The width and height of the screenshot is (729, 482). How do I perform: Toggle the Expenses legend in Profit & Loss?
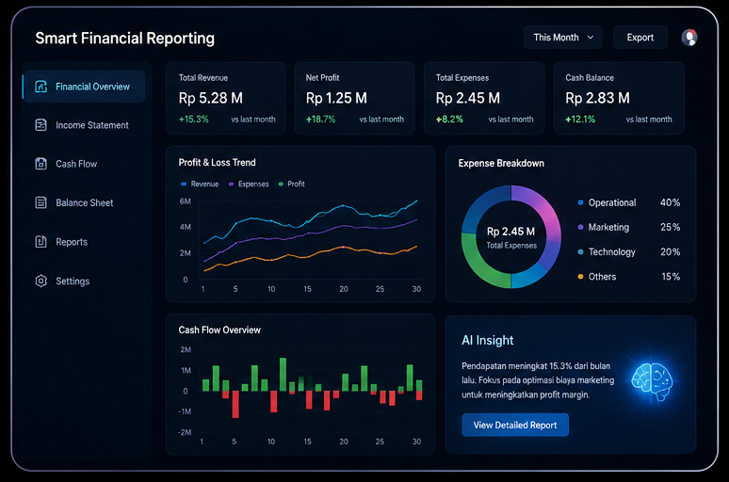(x=249, y=185)
